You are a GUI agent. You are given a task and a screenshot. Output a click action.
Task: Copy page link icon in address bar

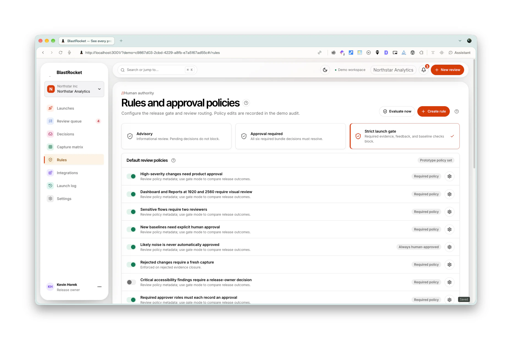pos(320,53)
